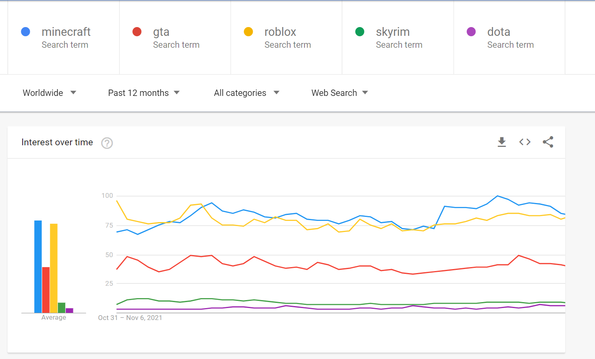The image size is (595, 359).
Task: Open the Worldwide region dropdown
Action: tap(49, 93)
